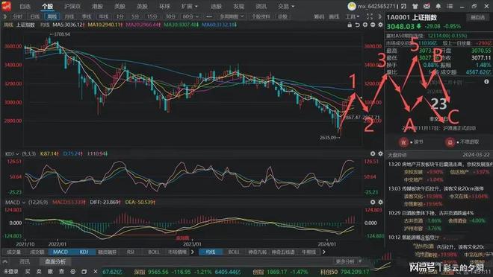The width and height of the screenshot is (493, 277).
Task: Open the user avatar for mx_642565271
Action: (352, 6)
